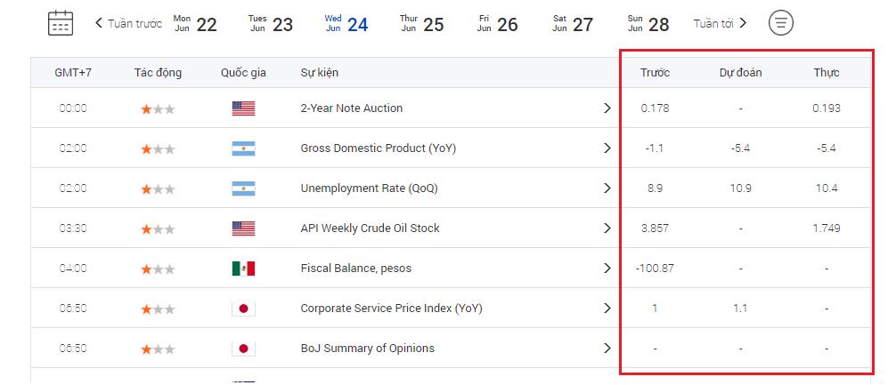Click the Tác động column header
888x385 pixels.
[158, 73]
